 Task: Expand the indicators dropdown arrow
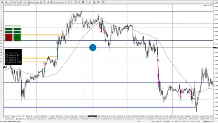point(96,2)
